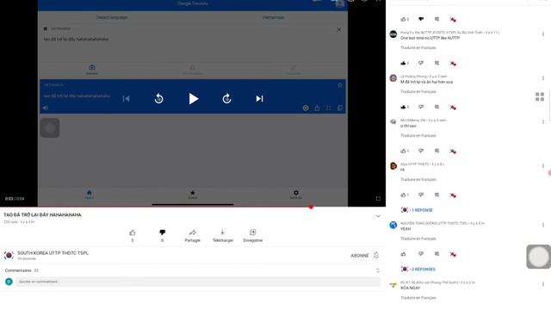
Task: Dislike the 'One last time no UTTP' comment
Action: (x=421, y=63)
